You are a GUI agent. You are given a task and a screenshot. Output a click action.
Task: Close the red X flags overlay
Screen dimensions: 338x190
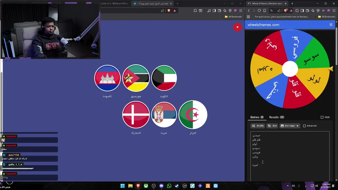pyautogui.click(x=237, y=27)
